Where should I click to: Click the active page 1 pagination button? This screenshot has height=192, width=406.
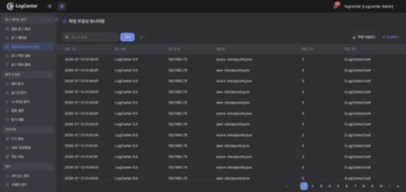click(x=304, y=186)
